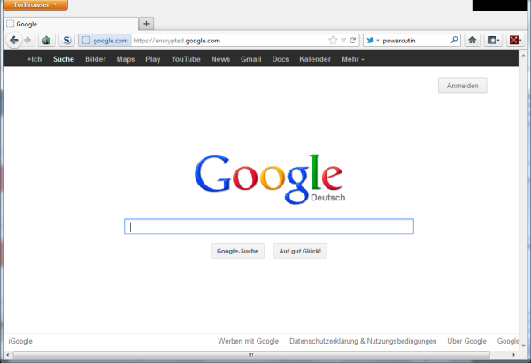Screen dimensions: 531x363
Task: Open the +Ich link
Action: click(x=35, y=59)
